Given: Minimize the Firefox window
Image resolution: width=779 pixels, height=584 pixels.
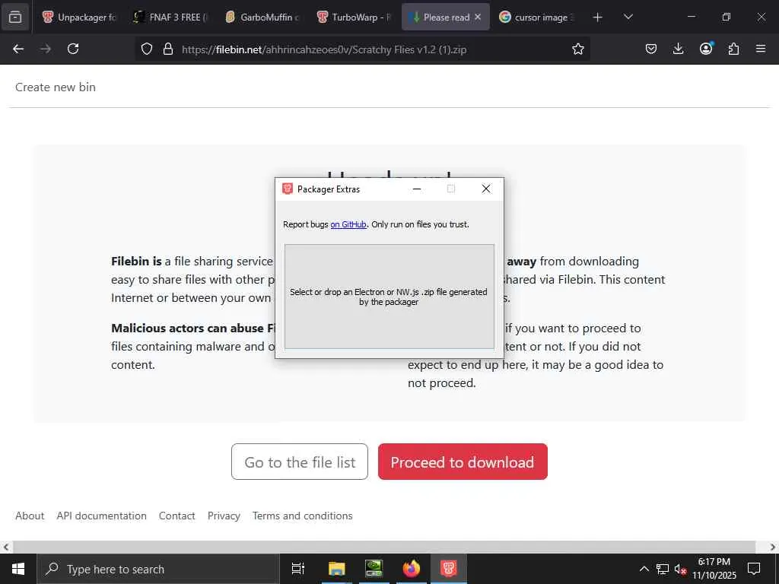Looking at the screenshot, I should tap(691, 17).
